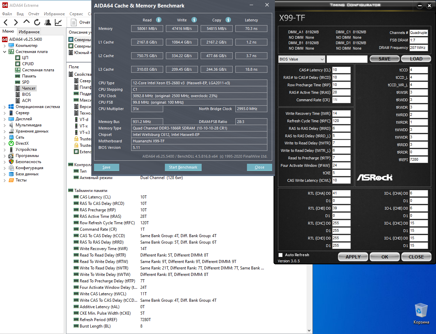The image size is (436, 334).
Task: Click the AIDA64 details list scrollbar down arrow
Action: pyautogui.click(x=309, y=331)
